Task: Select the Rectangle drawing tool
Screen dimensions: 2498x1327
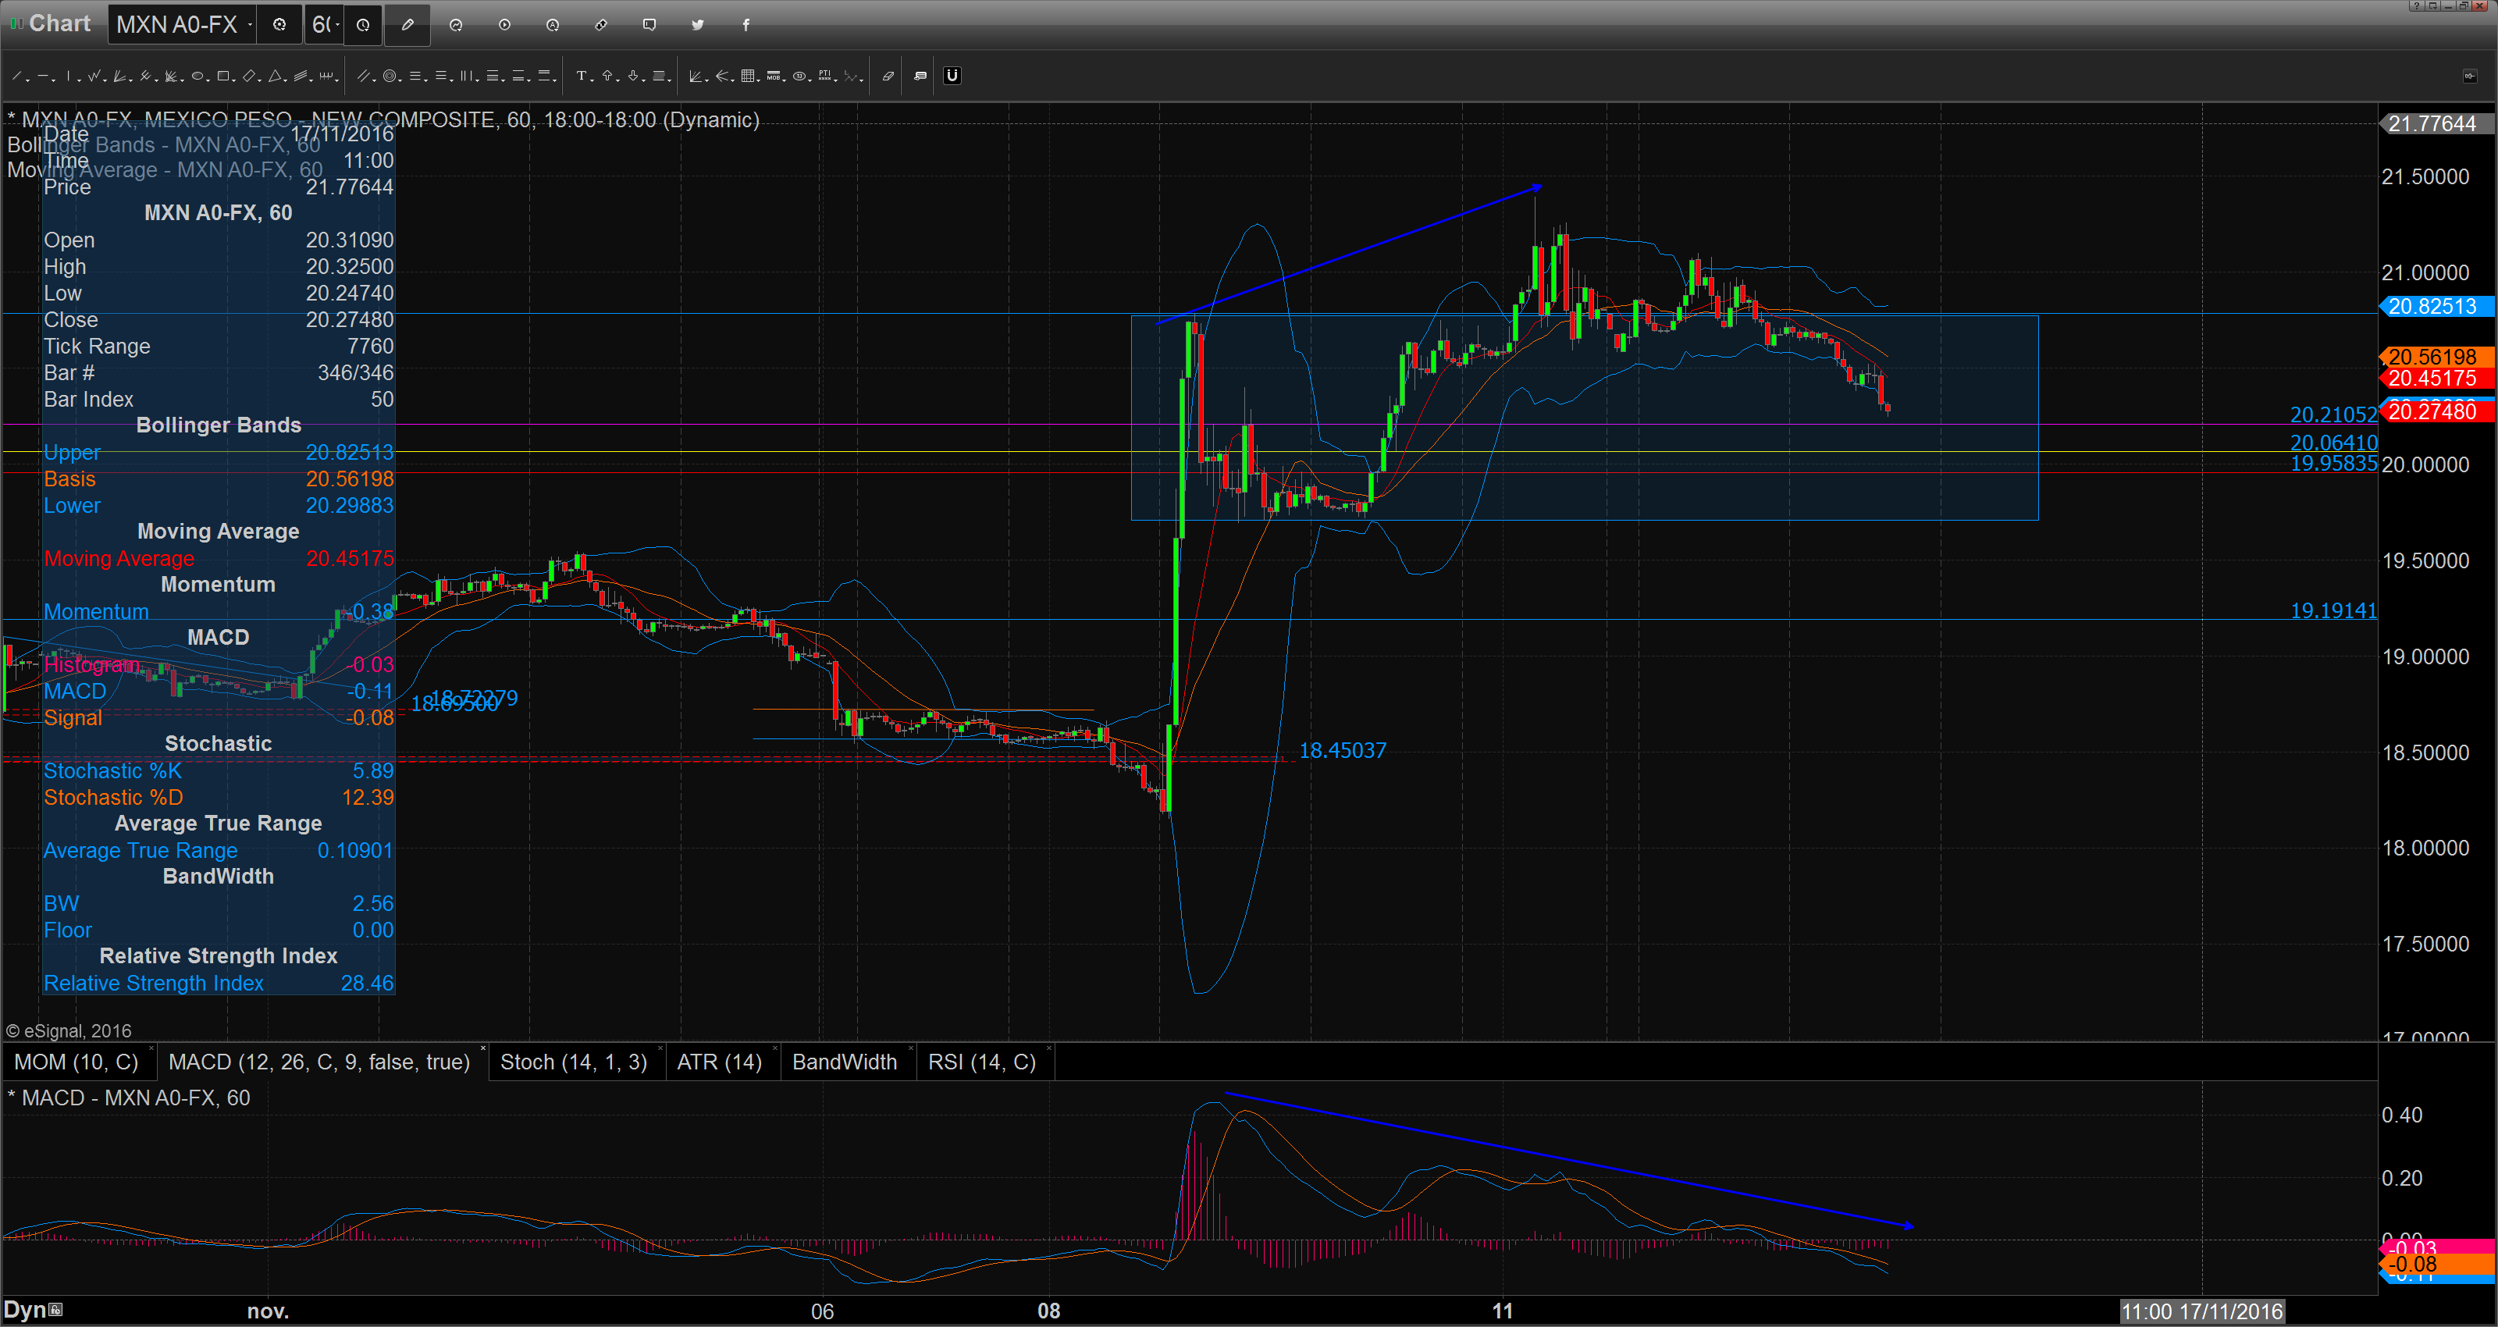Action: tap(223, 76)
